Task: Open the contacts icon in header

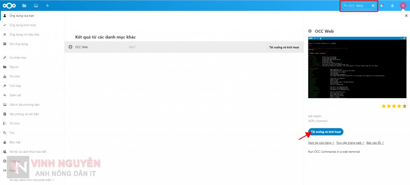Action: (392, 6)
